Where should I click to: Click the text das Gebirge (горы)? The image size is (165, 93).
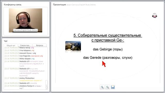coord(108,49)
